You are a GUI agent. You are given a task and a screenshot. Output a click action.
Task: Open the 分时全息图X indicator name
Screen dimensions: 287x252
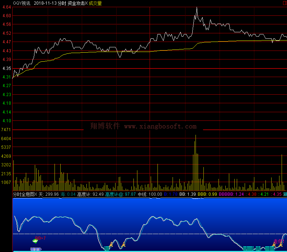(x=25, y=194)
